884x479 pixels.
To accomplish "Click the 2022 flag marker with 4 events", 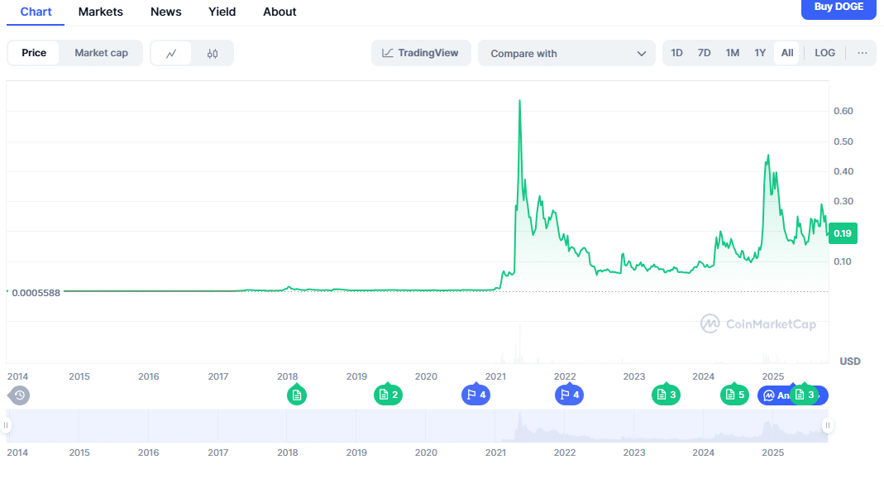I will click(x=569, y=395).
